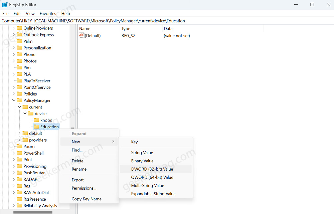
Task: Click the default folder icon
Action: tap(25, 133)
